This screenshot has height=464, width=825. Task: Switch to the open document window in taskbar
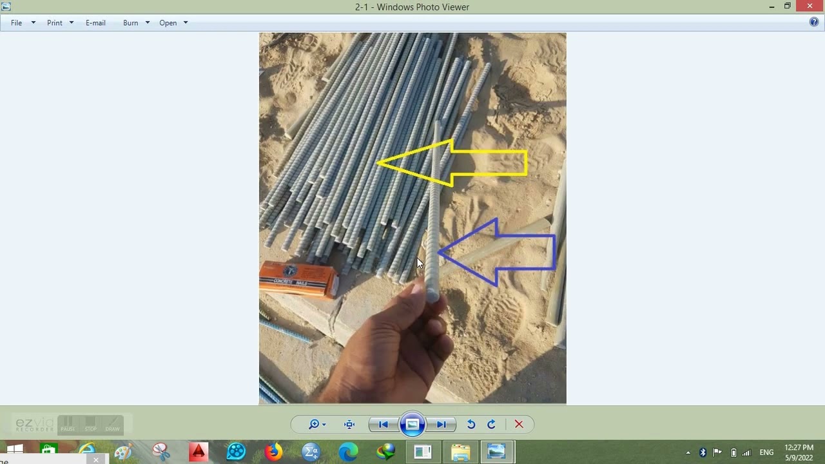click(x=423, y=452)
